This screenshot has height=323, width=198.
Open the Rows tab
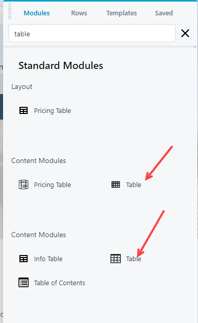click(79, 13)
